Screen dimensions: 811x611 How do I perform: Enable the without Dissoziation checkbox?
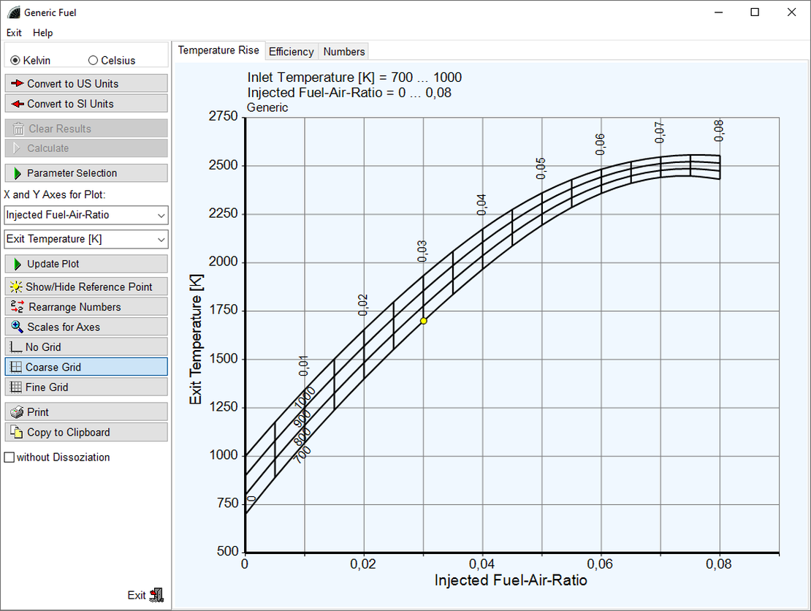(9, 458)
